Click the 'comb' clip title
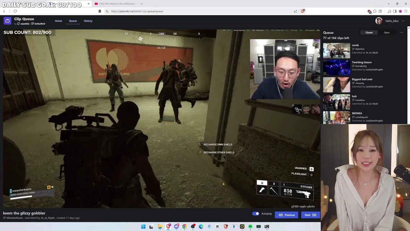The height and width of the screenshot is (231, 410). 355,45
